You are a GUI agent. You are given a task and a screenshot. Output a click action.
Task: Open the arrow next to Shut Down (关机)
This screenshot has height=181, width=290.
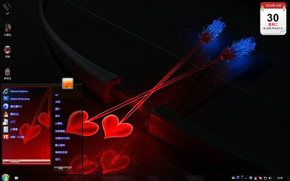pyautogui.click(x=70, y=168)
